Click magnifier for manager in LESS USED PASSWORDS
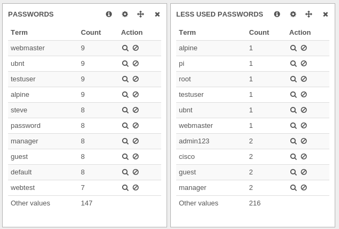This screenshot has width=339, height=229. click(x=293, y=187)
